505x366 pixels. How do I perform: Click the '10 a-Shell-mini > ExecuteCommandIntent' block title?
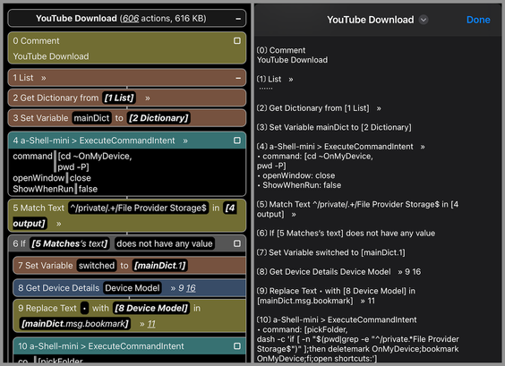coord(101,346)
